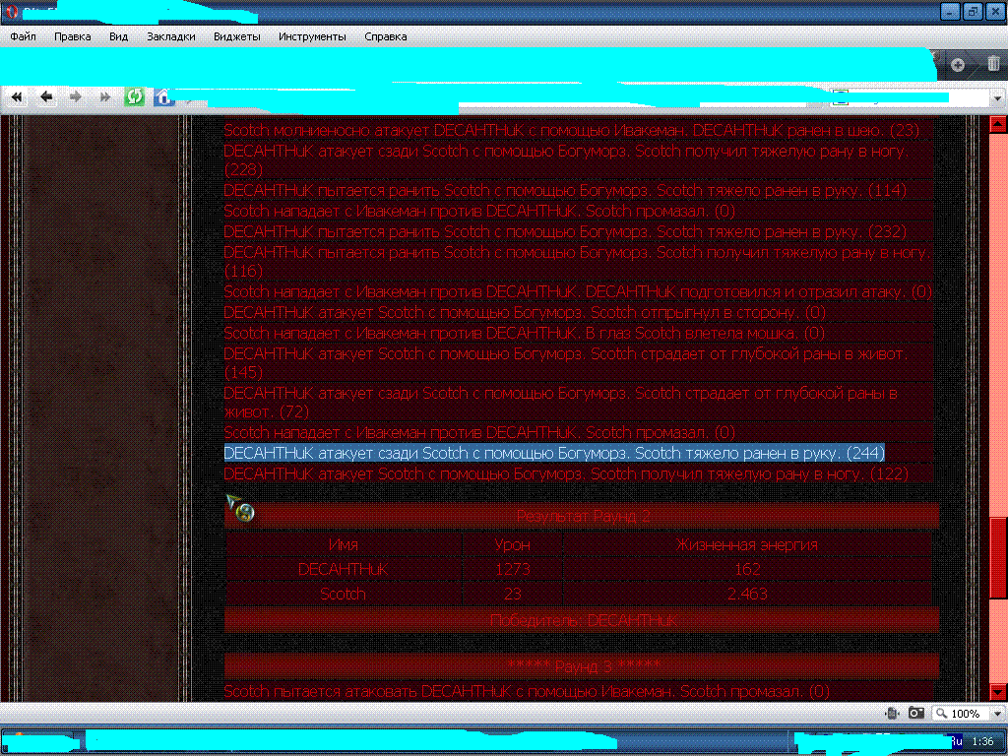This screenshot has height=756, width=1008.
Task: Open the Виджеты menu
Action: 236,36
